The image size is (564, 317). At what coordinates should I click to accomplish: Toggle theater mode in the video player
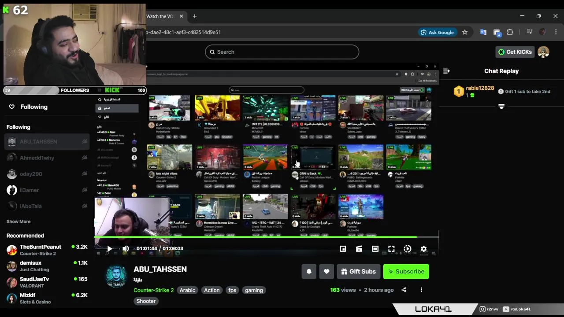coord(375,249)
